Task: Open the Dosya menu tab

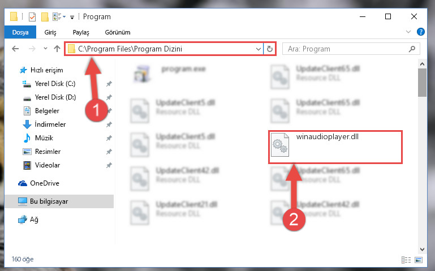Action: 20,32
